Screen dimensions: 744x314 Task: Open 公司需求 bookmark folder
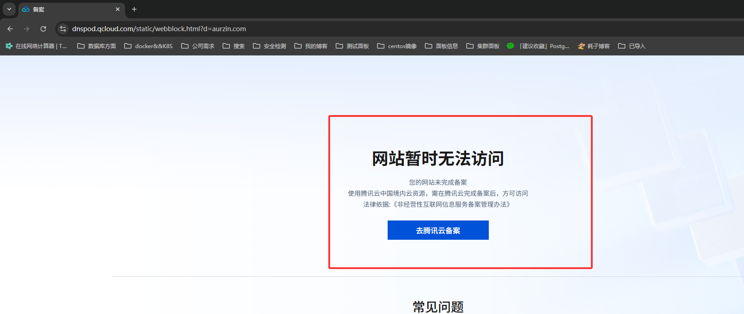[198, 46]
